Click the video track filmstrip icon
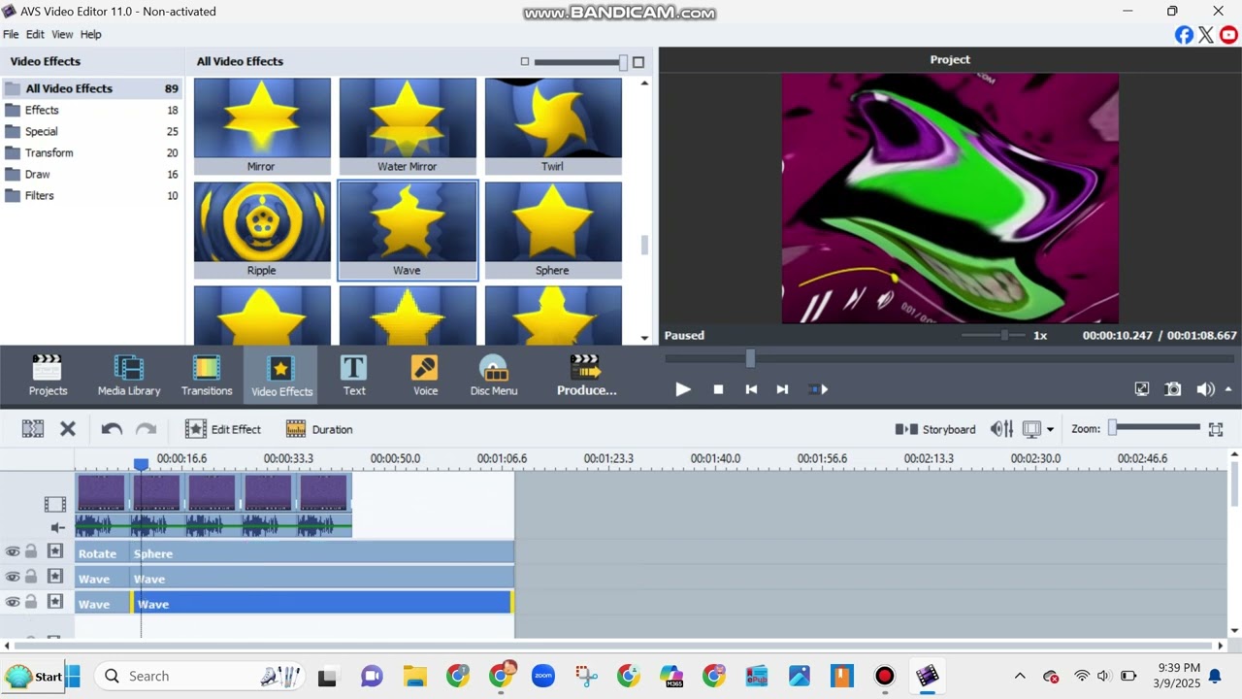Screen dimensions: 1242x699 [x=55, y=504]
